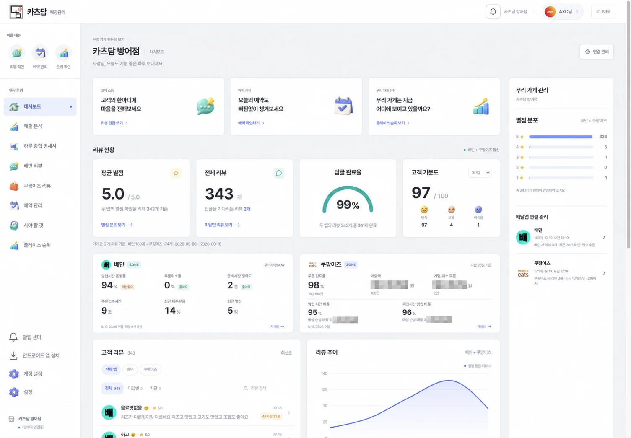
Task: Open the 리뷰 답글 쓰기 link
Action: tap(114, 123)
